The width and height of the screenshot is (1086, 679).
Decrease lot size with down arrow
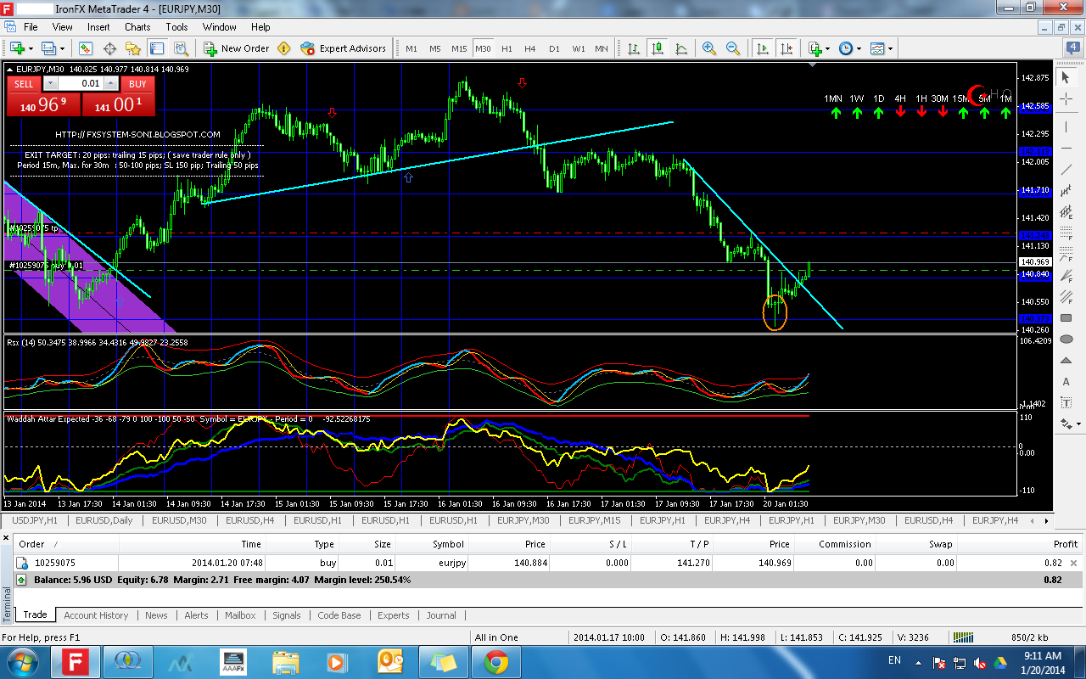point(50,83)
